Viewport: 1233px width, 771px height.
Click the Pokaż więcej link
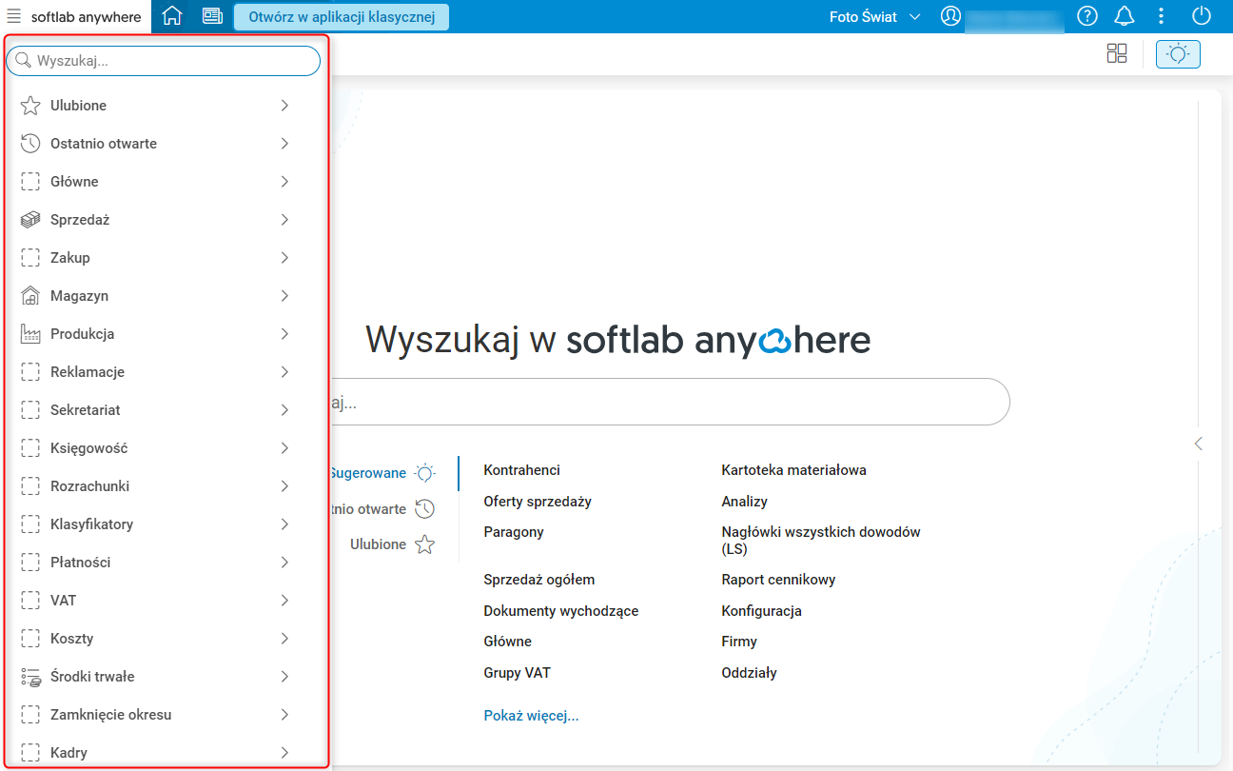tap(531, 716)
